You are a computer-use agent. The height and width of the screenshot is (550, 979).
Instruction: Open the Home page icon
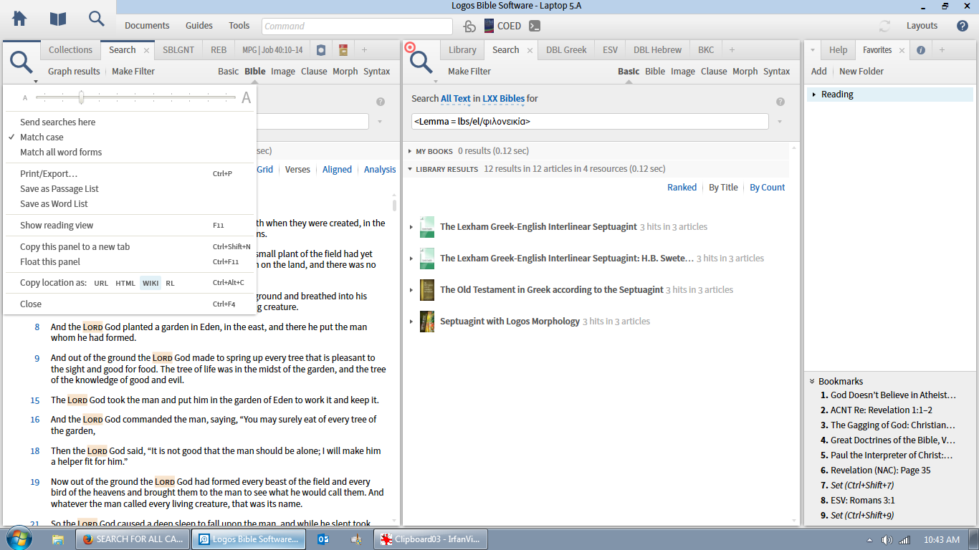coord(19,19)
